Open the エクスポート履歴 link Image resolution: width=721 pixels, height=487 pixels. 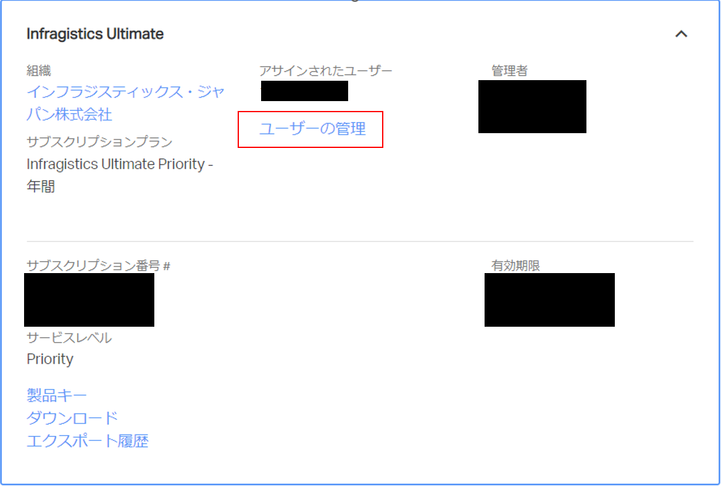point(88,441)
